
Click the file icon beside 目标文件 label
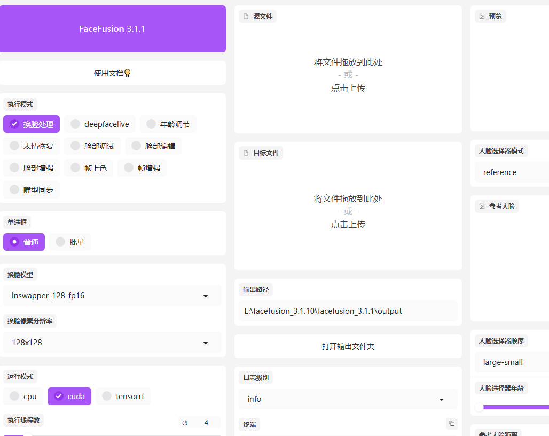pos(246,153)
